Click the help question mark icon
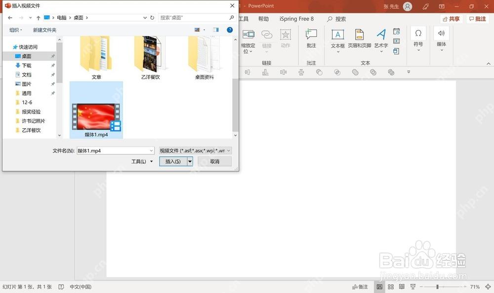 230,30
